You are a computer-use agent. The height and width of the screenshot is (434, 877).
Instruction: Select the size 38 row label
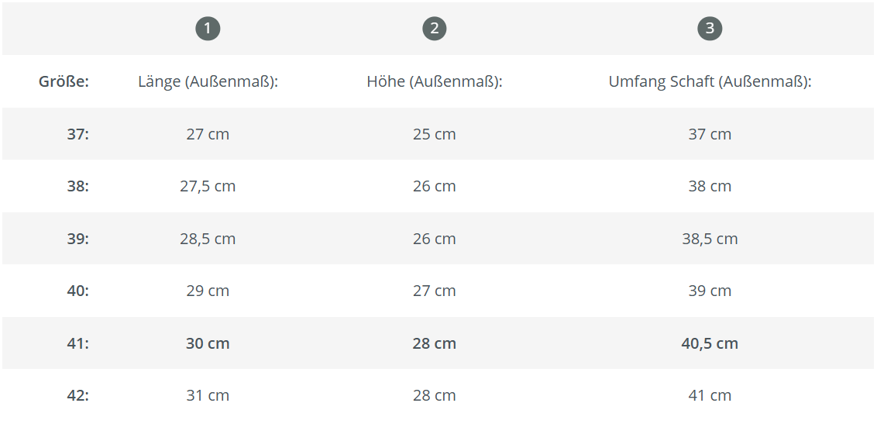tap(77, 186)
